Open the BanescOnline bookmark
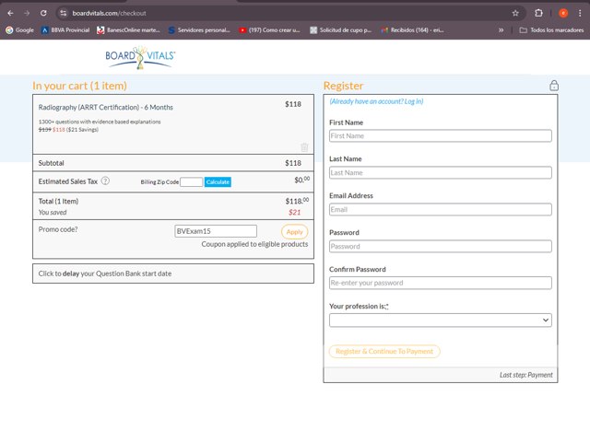 pos(128,30)
